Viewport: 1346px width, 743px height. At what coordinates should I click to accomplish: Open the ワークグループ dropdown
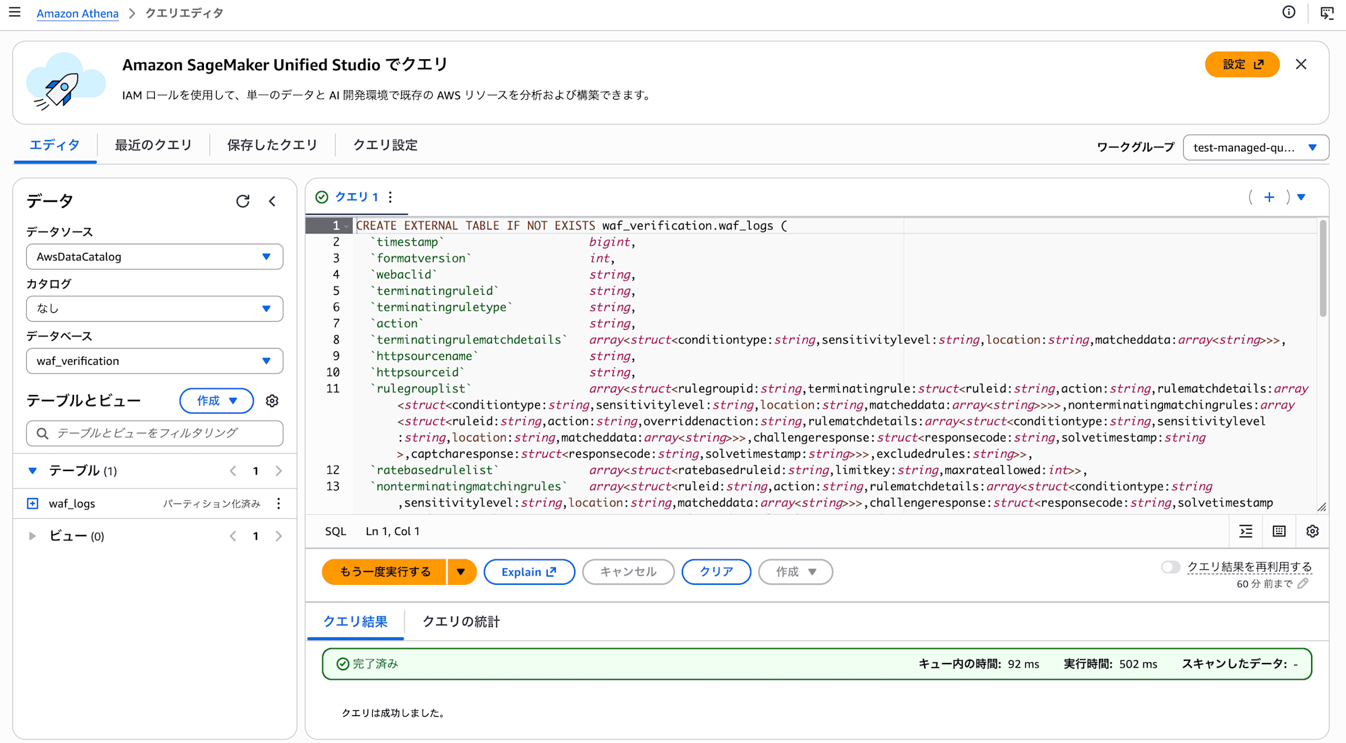point(1256,147)
